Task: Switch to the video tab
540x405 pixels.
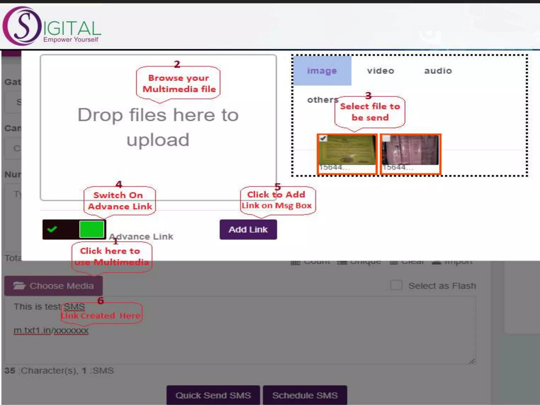Action: [380, 71]
